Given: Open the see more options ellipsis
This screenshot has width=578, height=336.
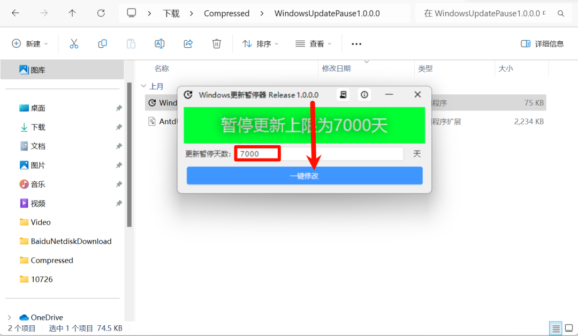Looking at the screenshot, I should coord(356,44).
